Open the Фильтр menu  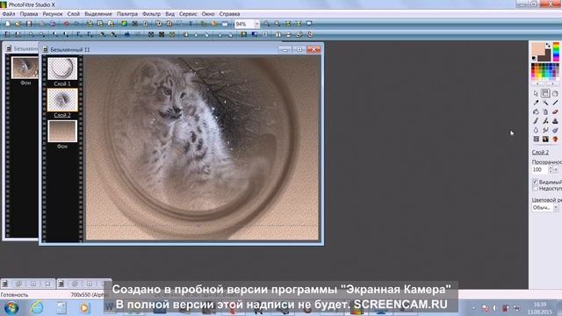151,14
